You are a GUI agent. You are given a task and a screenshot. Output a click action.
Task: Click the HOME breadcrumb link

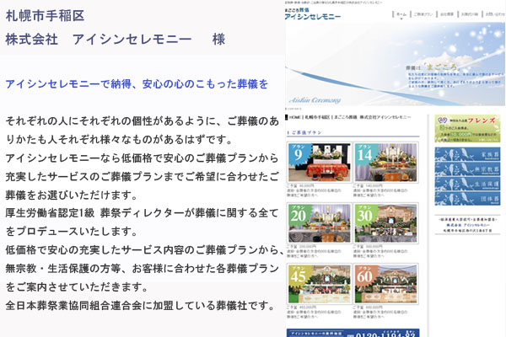click(x=295, y=117)
